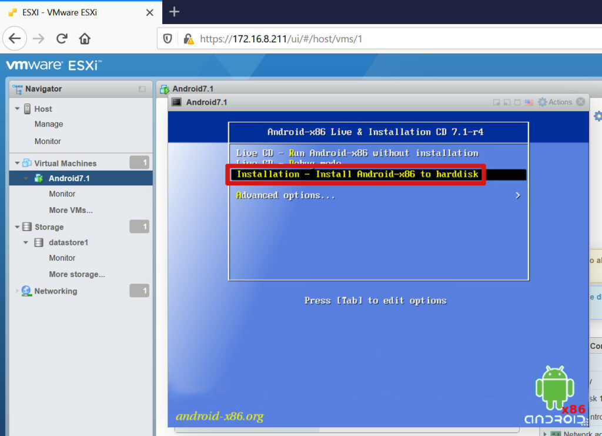602x436 pixels.
Task: Click the middle console resize icon
Action: 507,102
